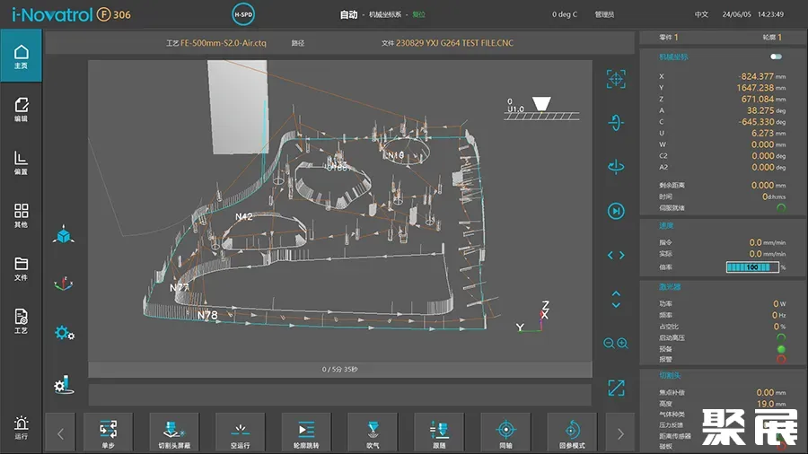
Task: Toggle 切割头屏蔽 cutting head shield
Action: click(174, 432)
